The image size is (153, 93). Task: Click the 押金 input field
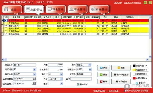(56, 65)
